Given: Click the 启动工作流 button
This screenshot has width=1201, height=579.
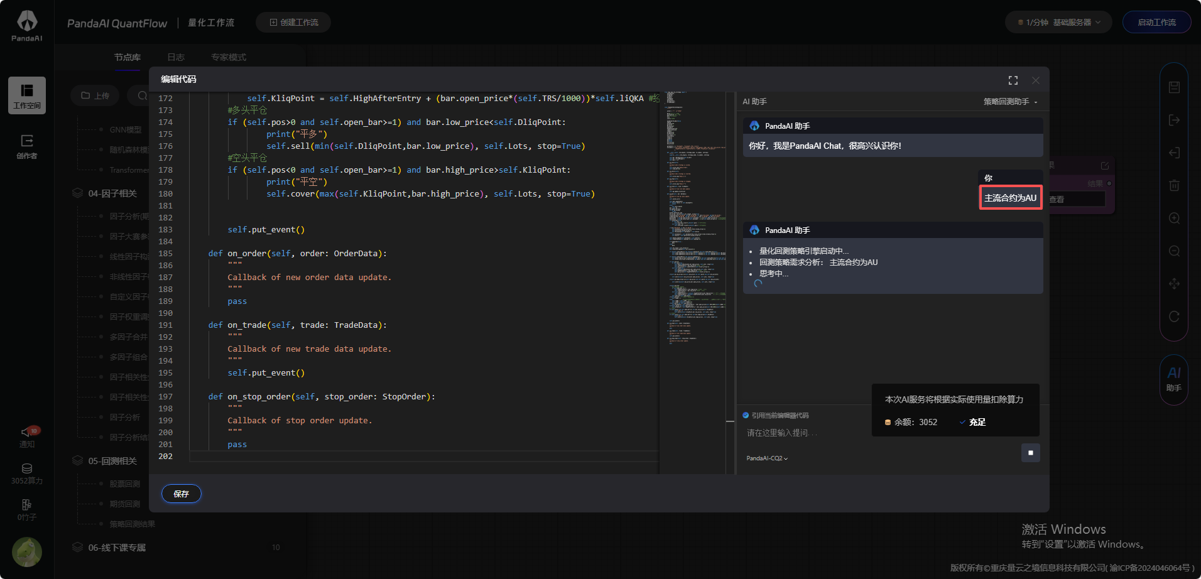Looking at the screenshot, I should pyautogui.click(x=1156, y=23).
